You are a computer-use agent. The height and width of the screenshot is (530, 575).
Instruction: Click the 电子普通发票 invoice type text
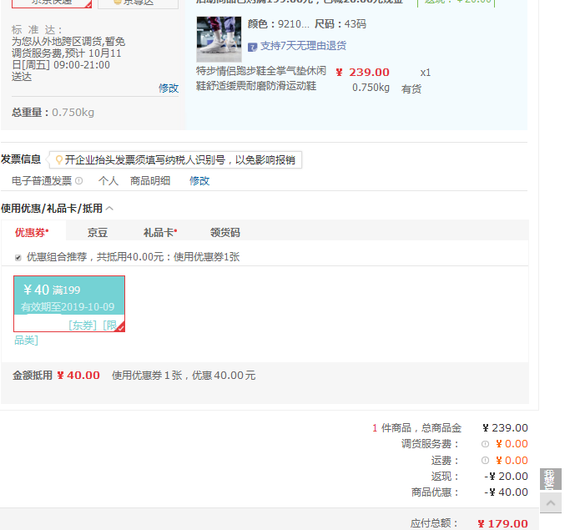pos(42,181)
